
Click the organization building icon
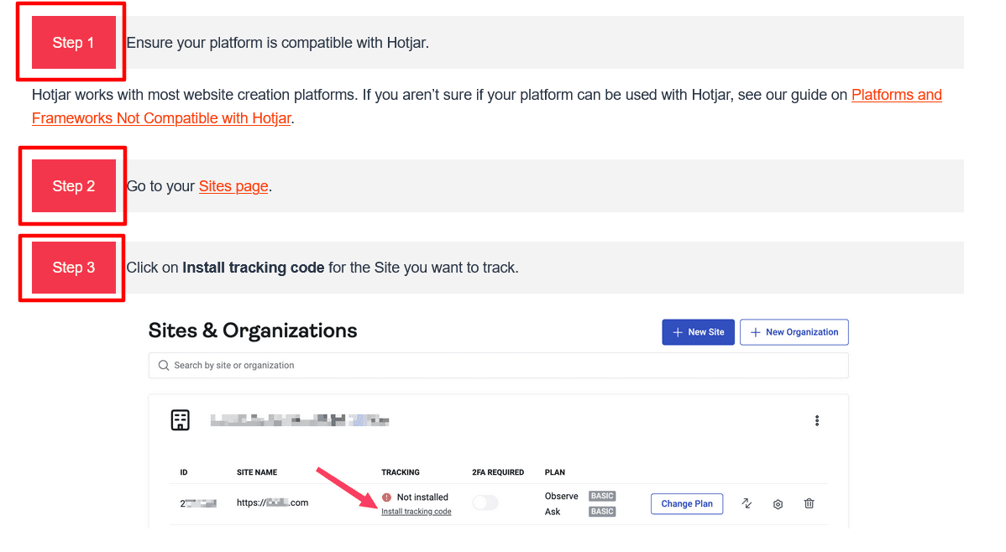coord(181,419)
